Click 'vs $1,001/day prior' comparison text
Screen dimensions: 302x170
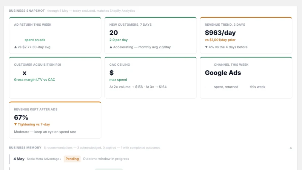pos(220,40)
